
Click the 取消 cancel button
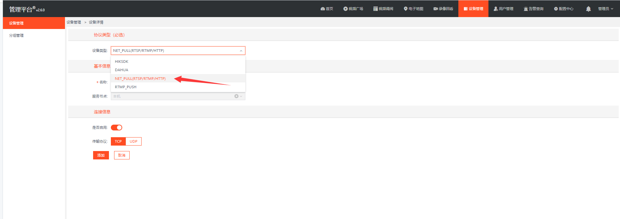click(122, 155)
